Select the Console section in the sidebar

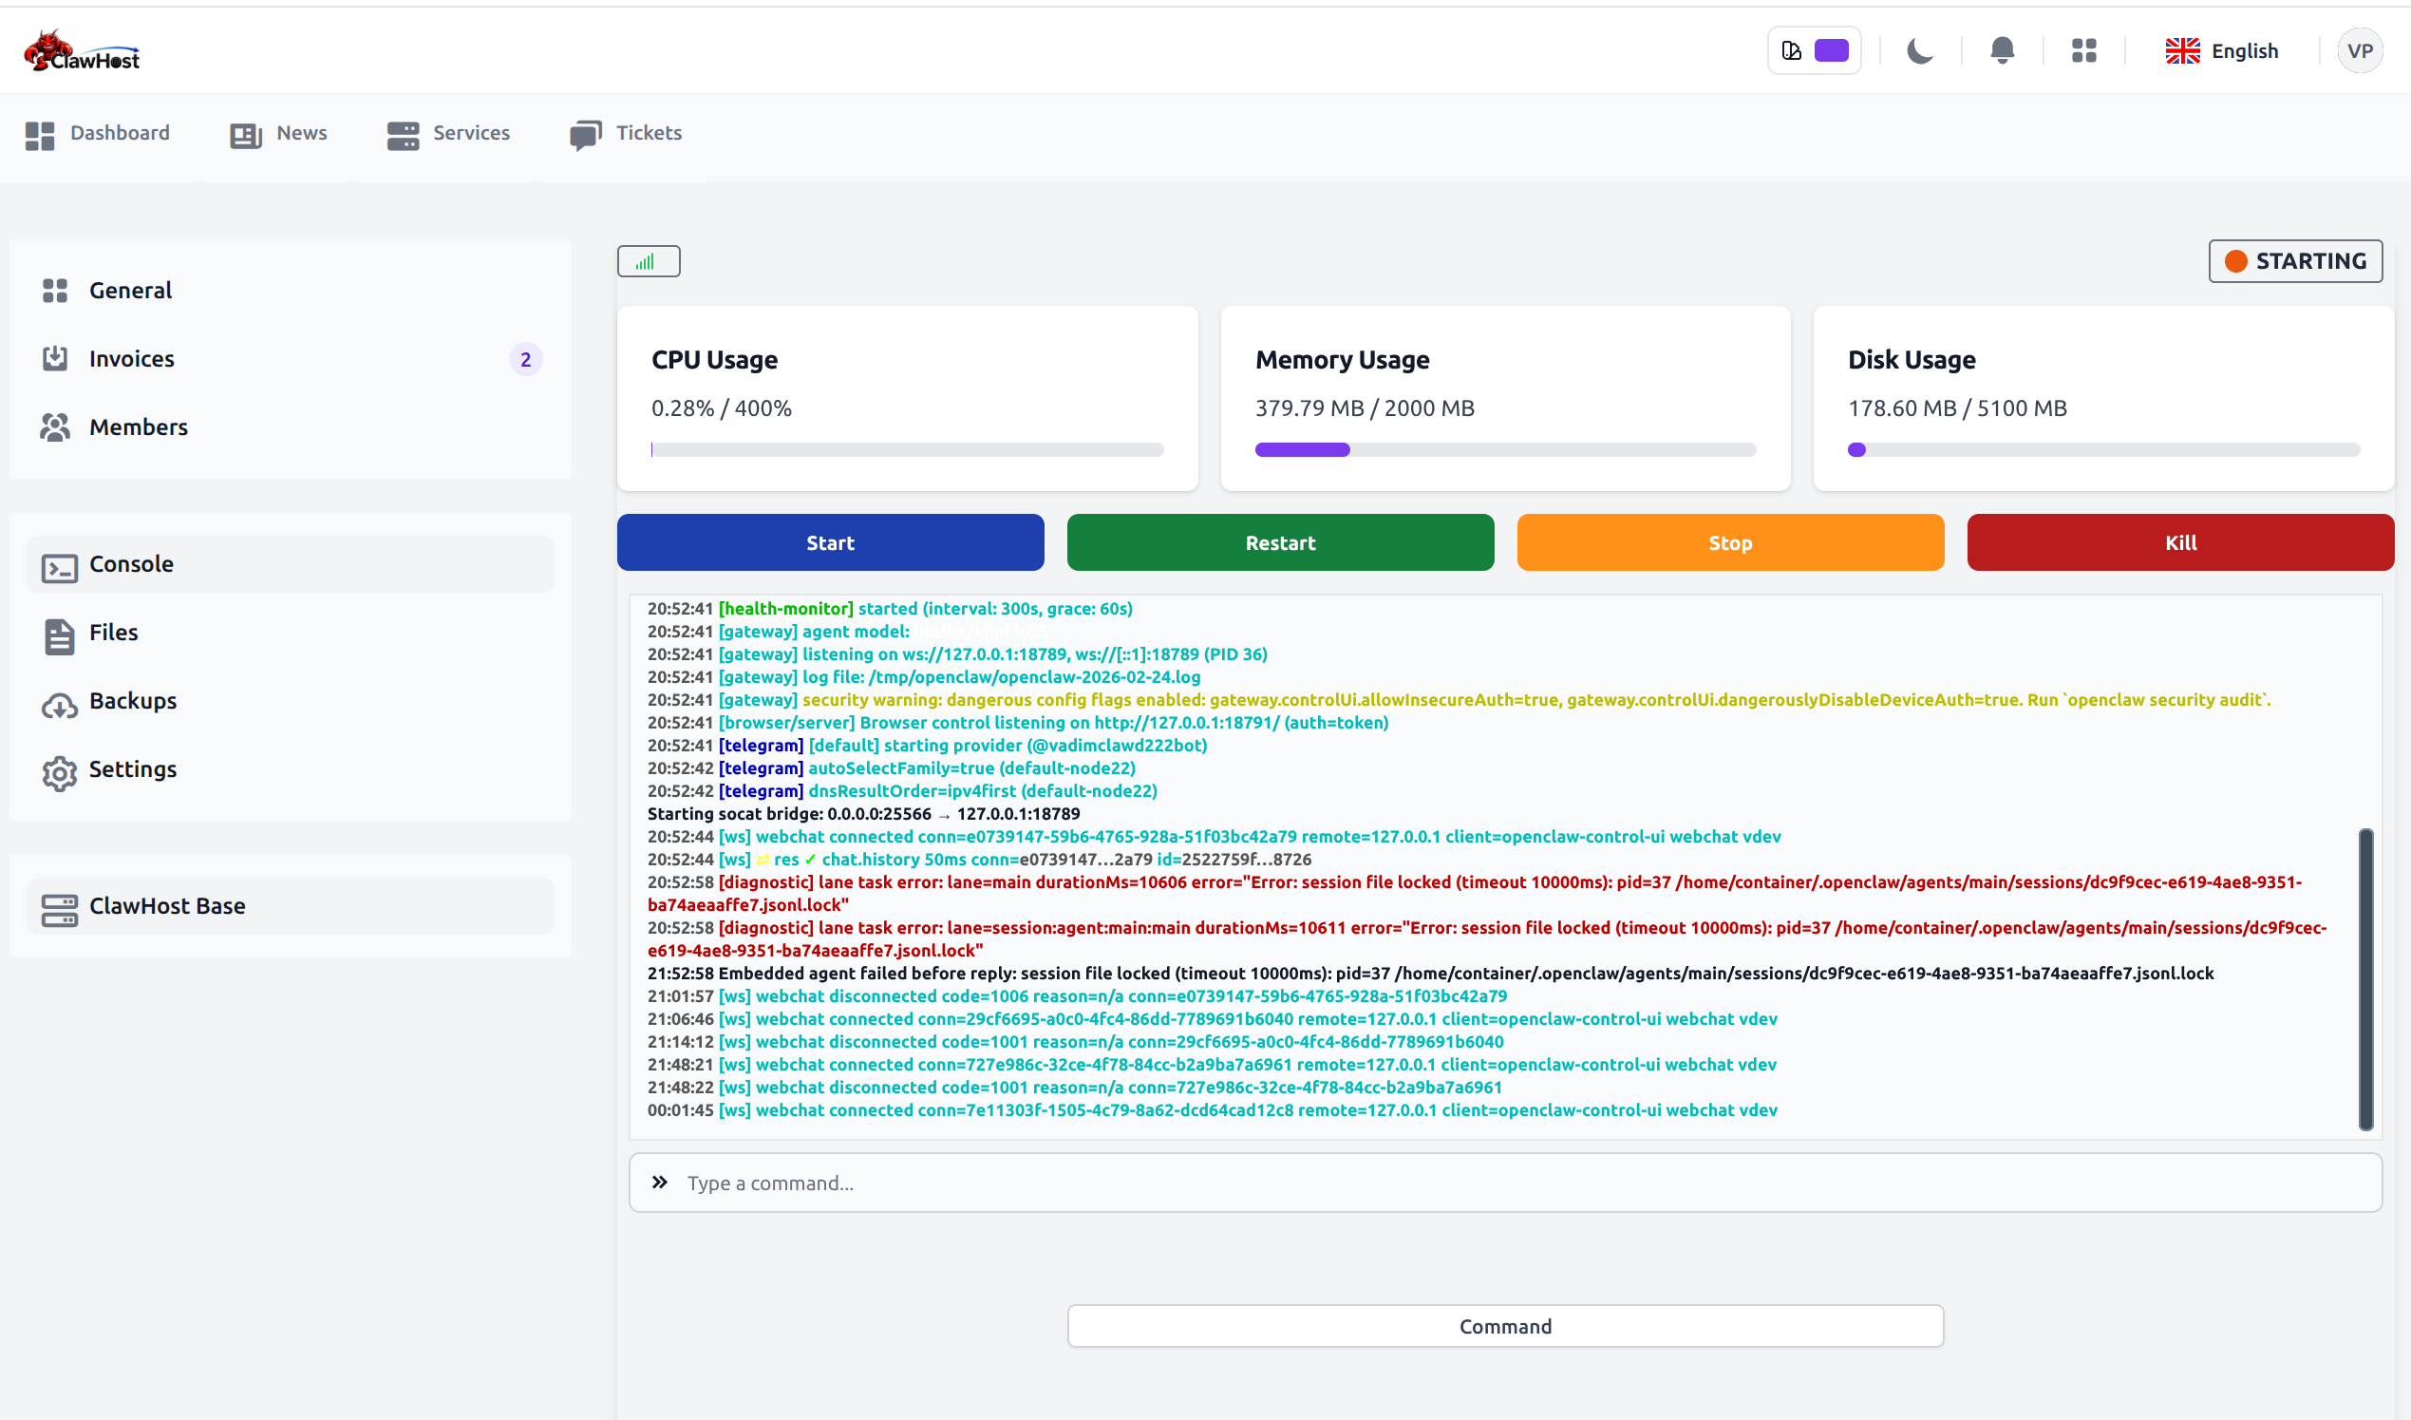click(x=131, y=563)
